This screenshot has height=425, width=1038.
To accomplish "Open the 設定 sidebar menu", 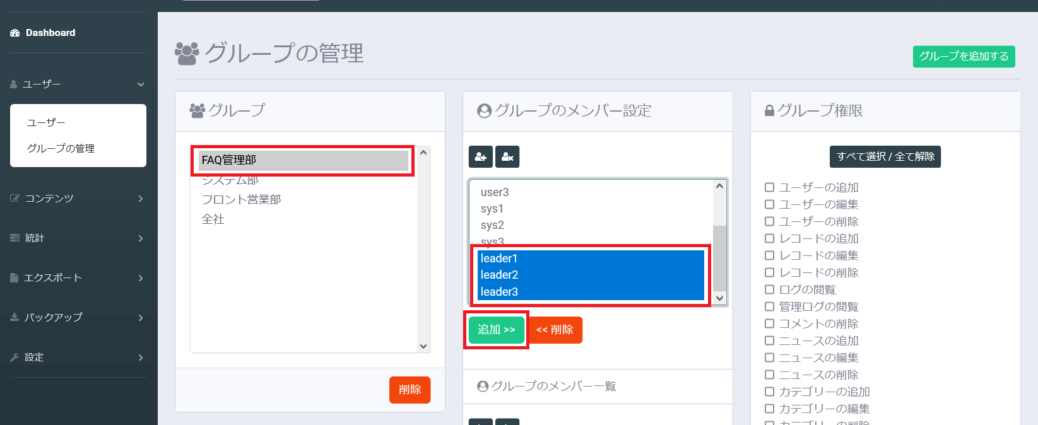I will tap(78, 357).
